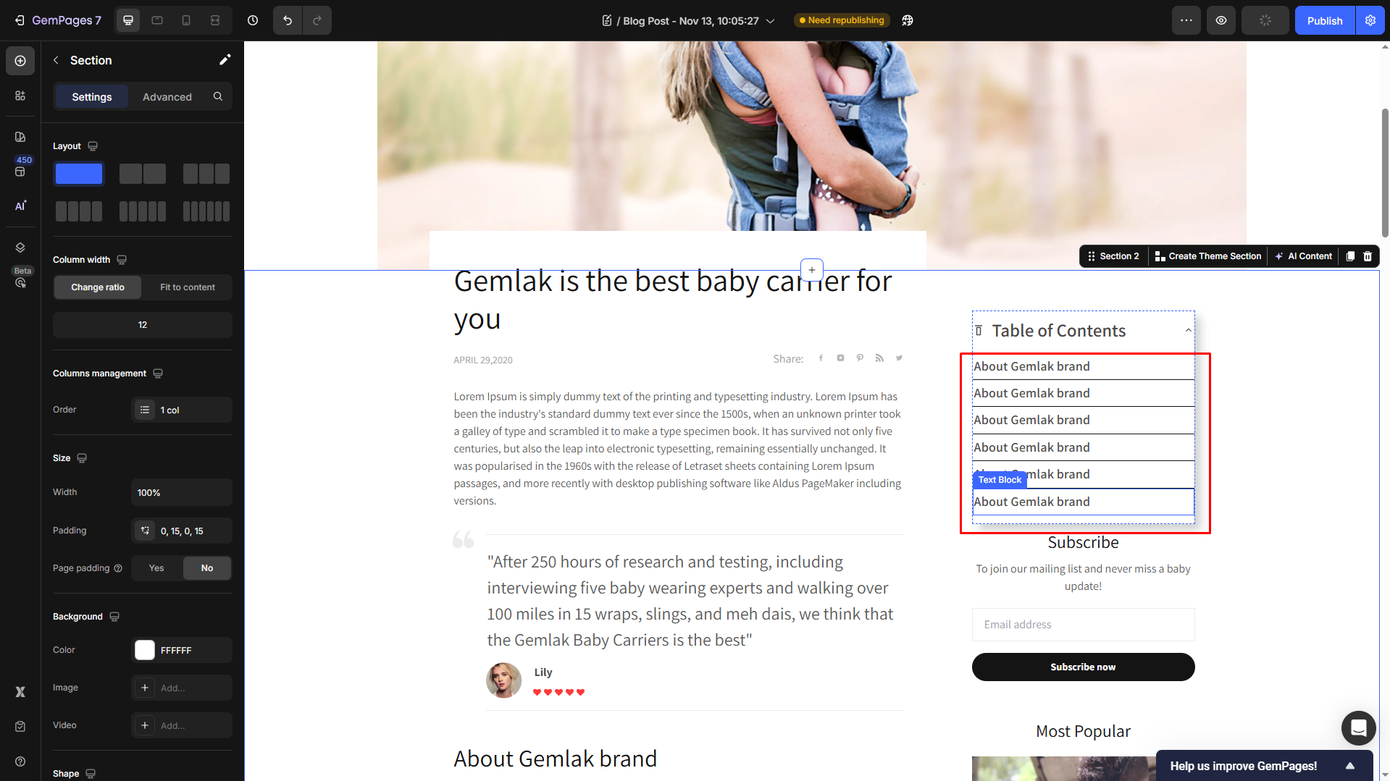1390x781 pixels.
Task: Open the live chat bubble icon
Action: coord(1358,727)
